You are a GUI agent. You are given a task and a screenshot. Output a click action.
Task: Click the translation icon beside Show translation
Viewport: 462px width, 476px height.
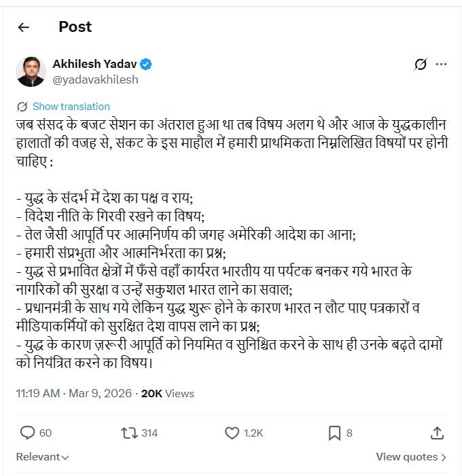pos(22,107)
